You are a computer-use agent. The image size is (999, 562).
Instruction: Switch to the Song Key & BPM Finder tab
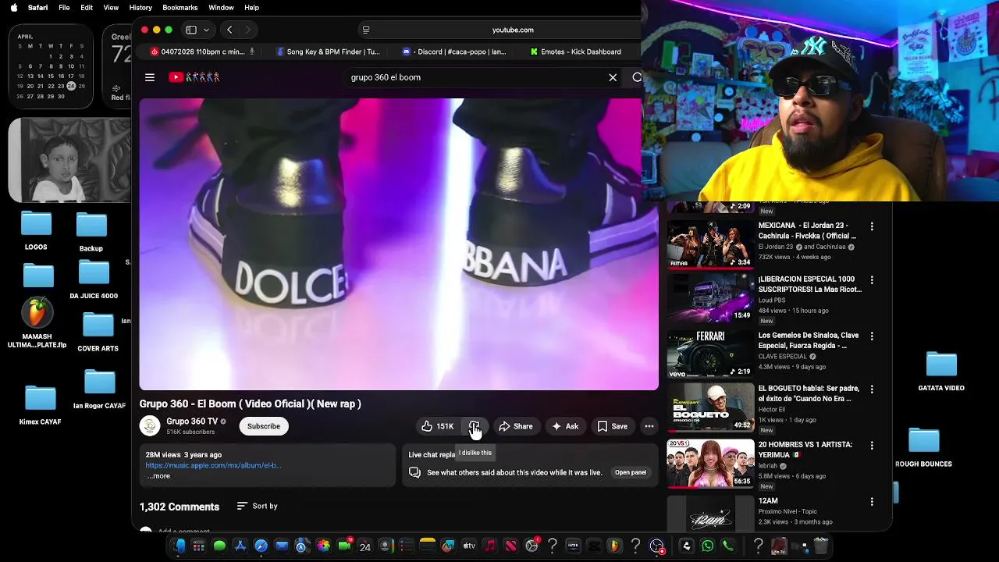tap(328, 52)
